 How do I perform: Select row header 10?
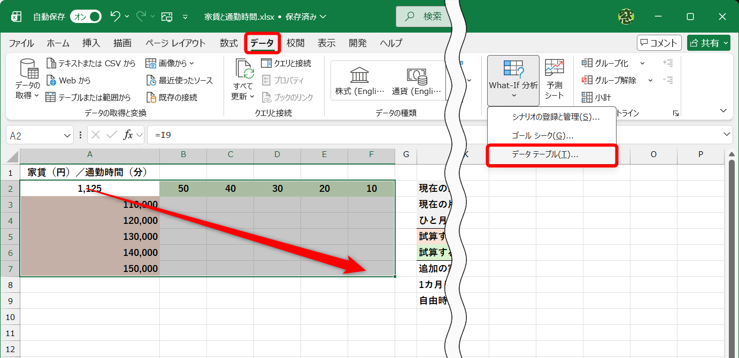tap(10, 317)
